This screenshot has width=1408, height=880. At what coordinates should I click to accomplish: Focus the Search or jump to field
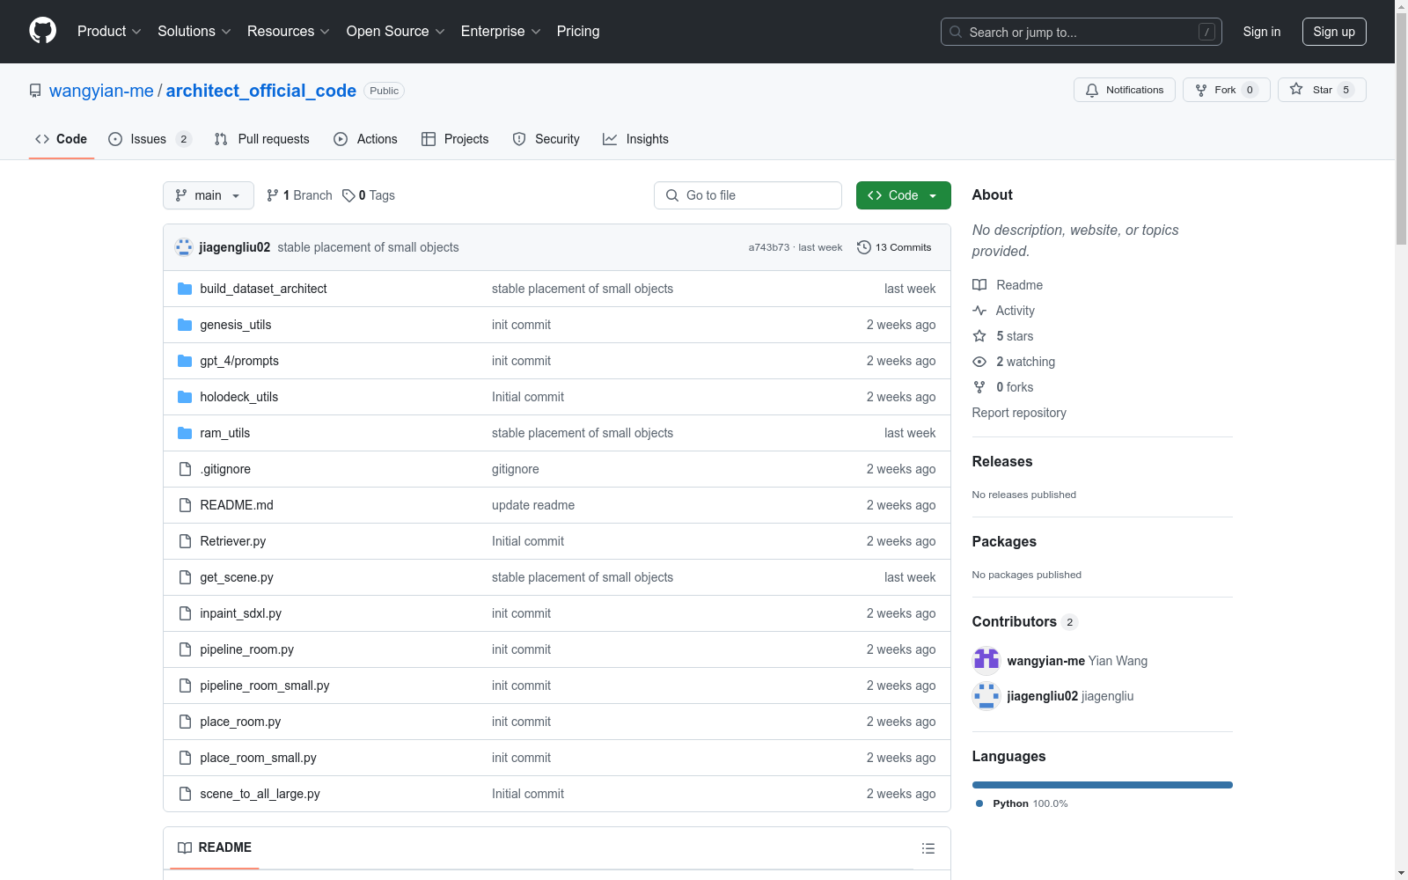[x=1082, y=32]
